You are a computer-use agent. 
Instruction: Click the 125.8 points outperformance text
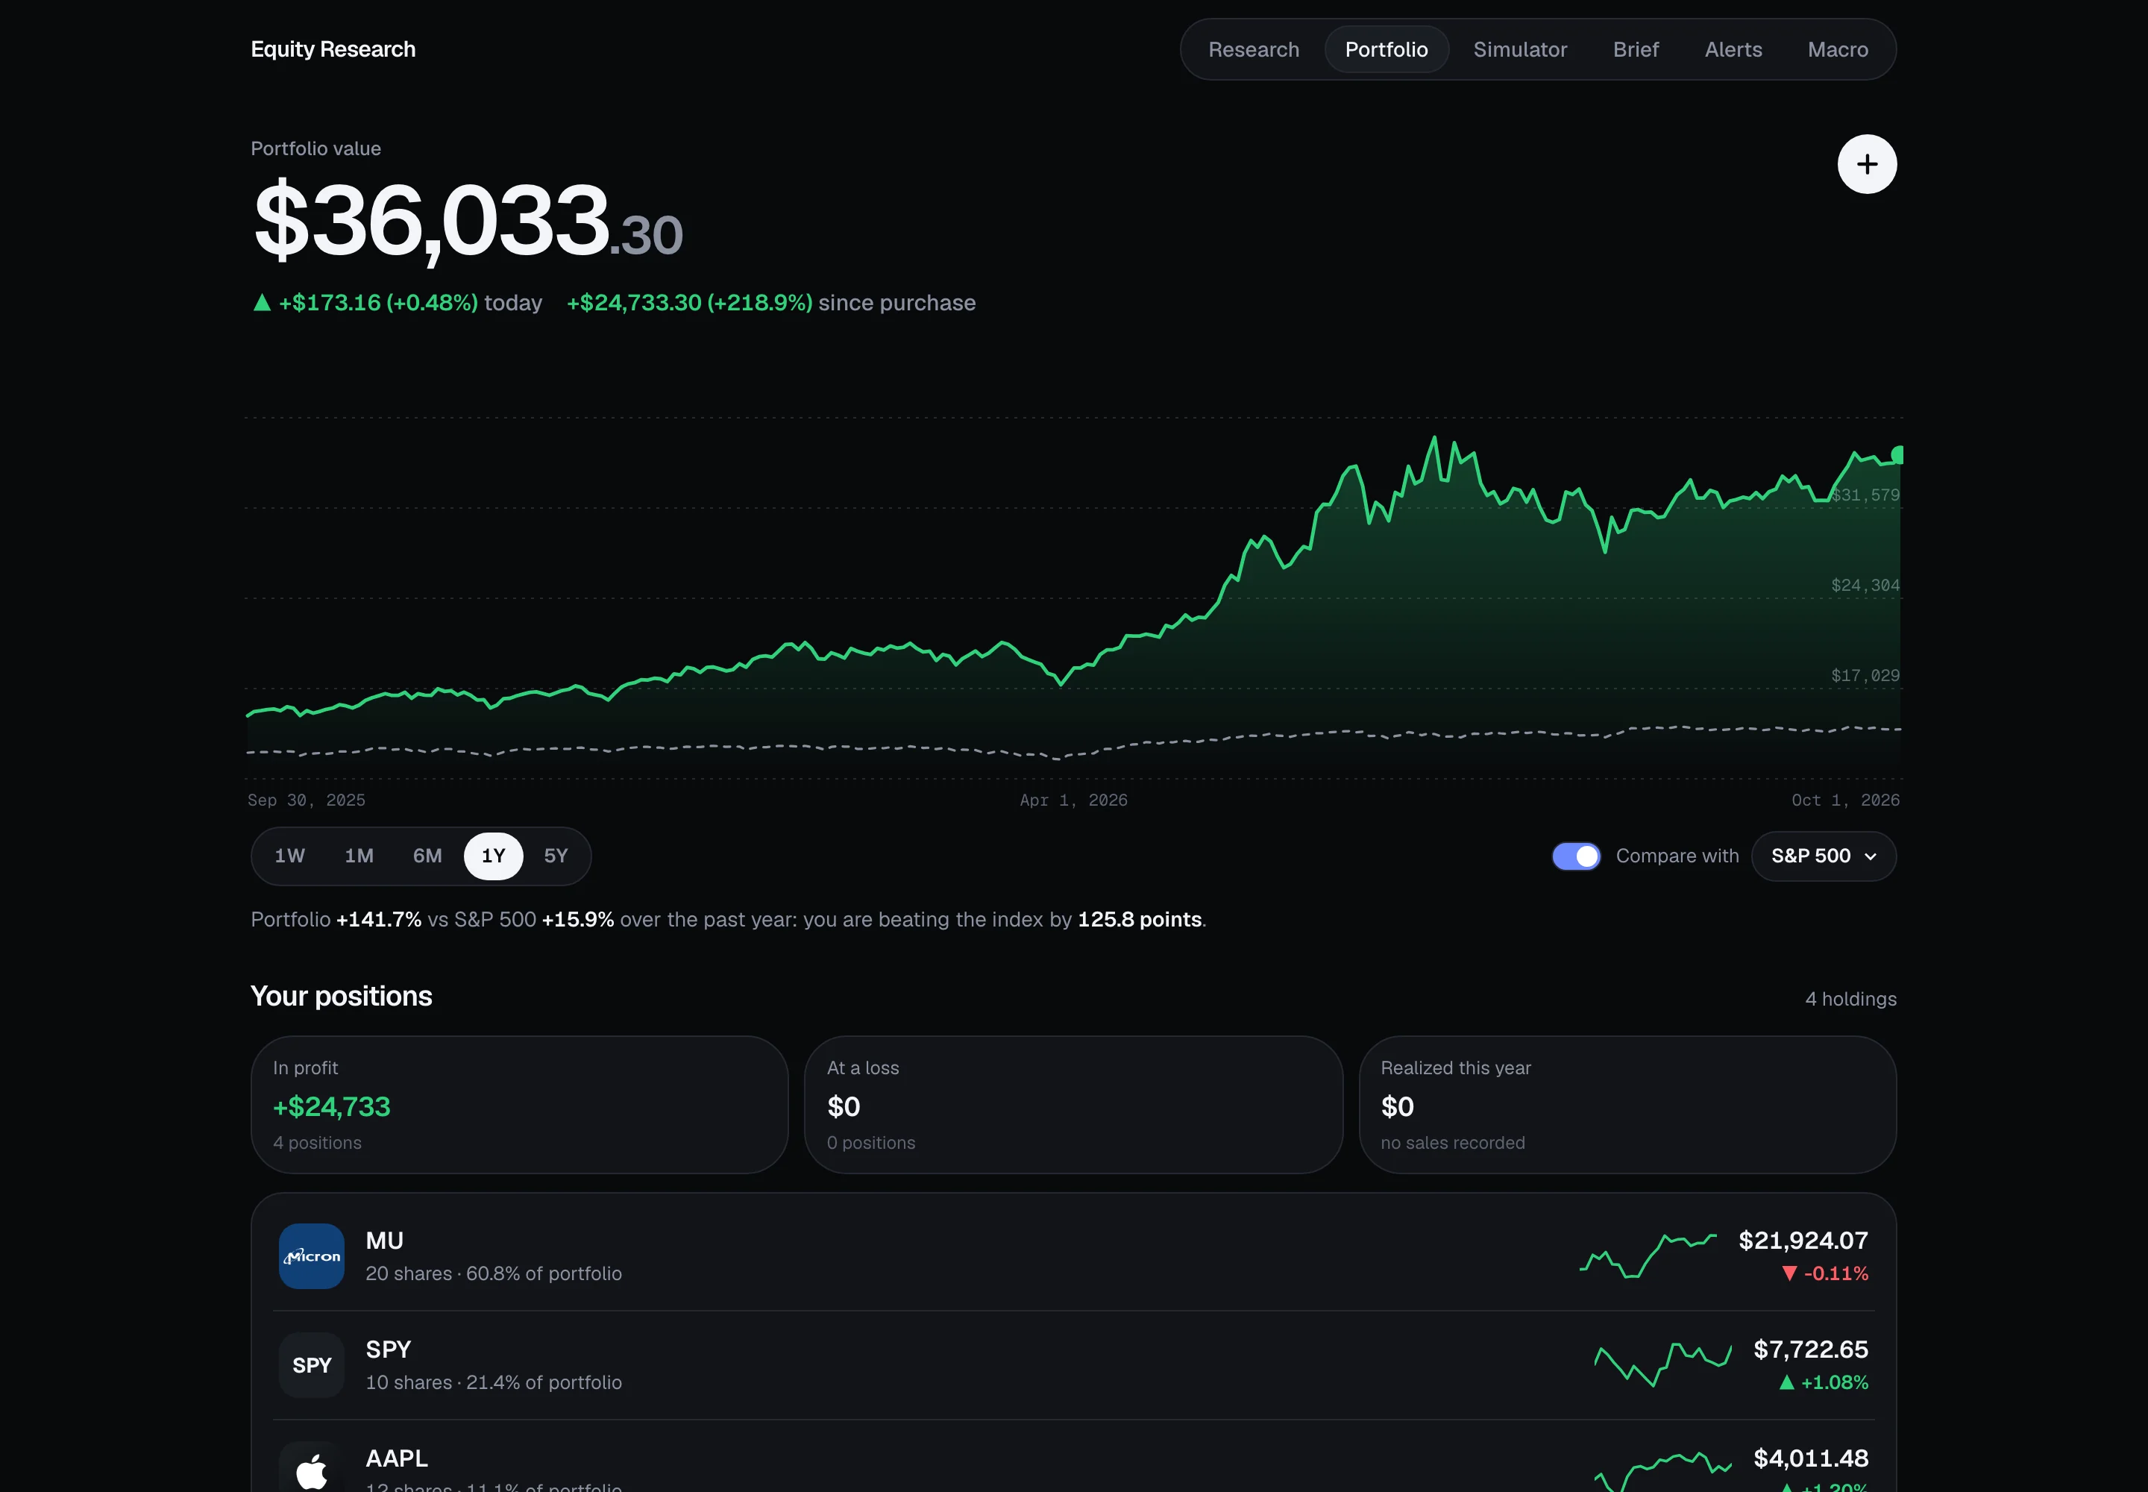pos(1140,919)
